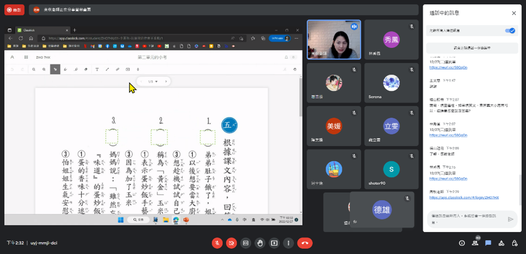Open the activities shapes icon
The height and width of the screenshot is (254, 526).
pos(501,243)
